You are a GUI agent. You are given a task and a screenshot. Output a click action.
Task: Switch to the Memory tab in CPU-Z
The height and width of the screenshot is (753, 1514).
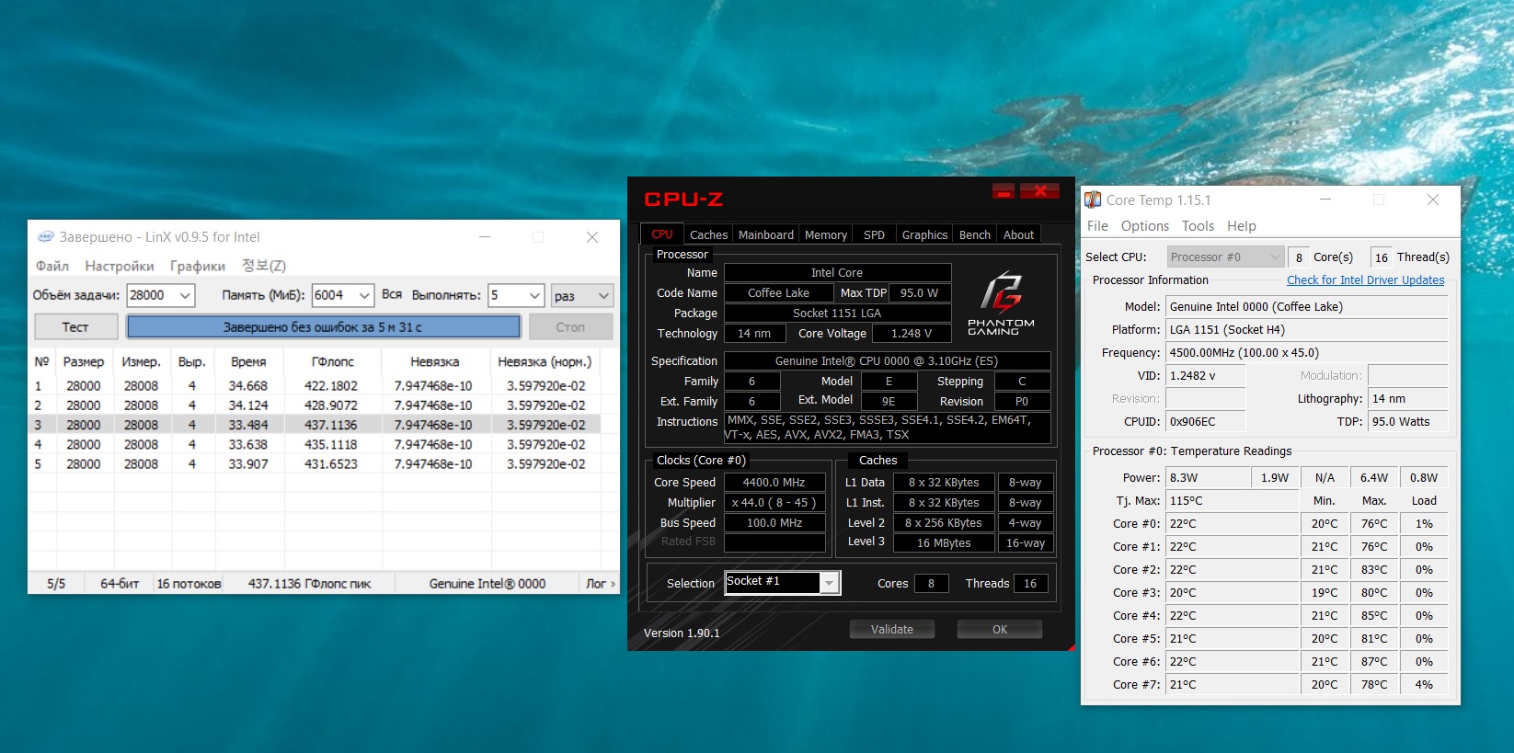tap(826, 234)
